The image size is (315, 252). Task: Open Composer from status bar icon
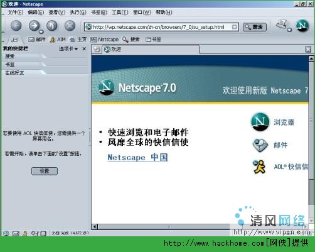(35, 233)
